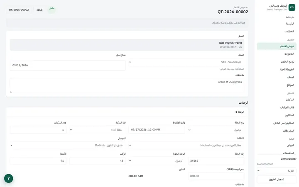Open المصروفات in sidebar
The image size is (299, 187).
277,131
